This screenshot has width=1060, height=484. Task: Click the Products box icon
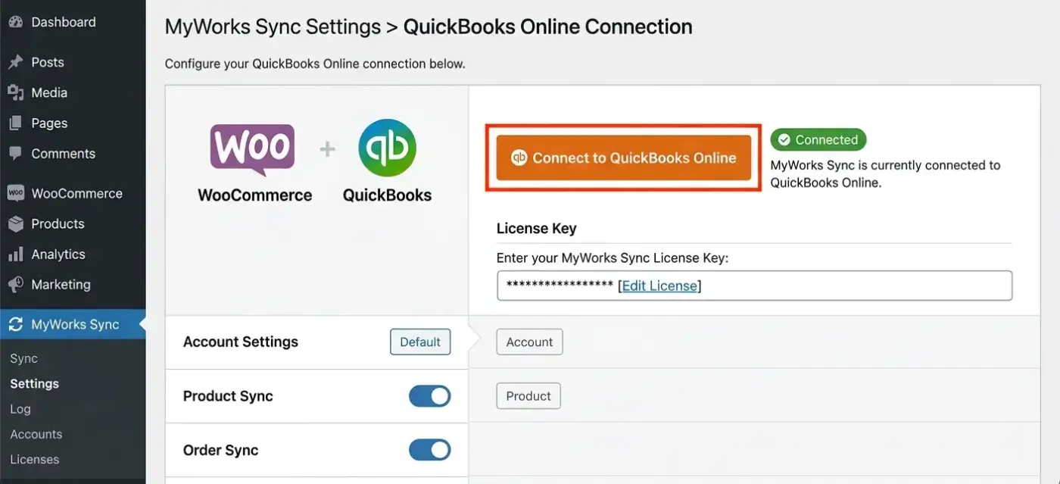pyautogui.click(x=15, y=223)
